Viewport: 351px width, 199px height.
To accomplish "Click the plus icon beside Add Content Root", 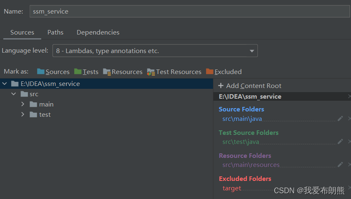I will [221, 86].
